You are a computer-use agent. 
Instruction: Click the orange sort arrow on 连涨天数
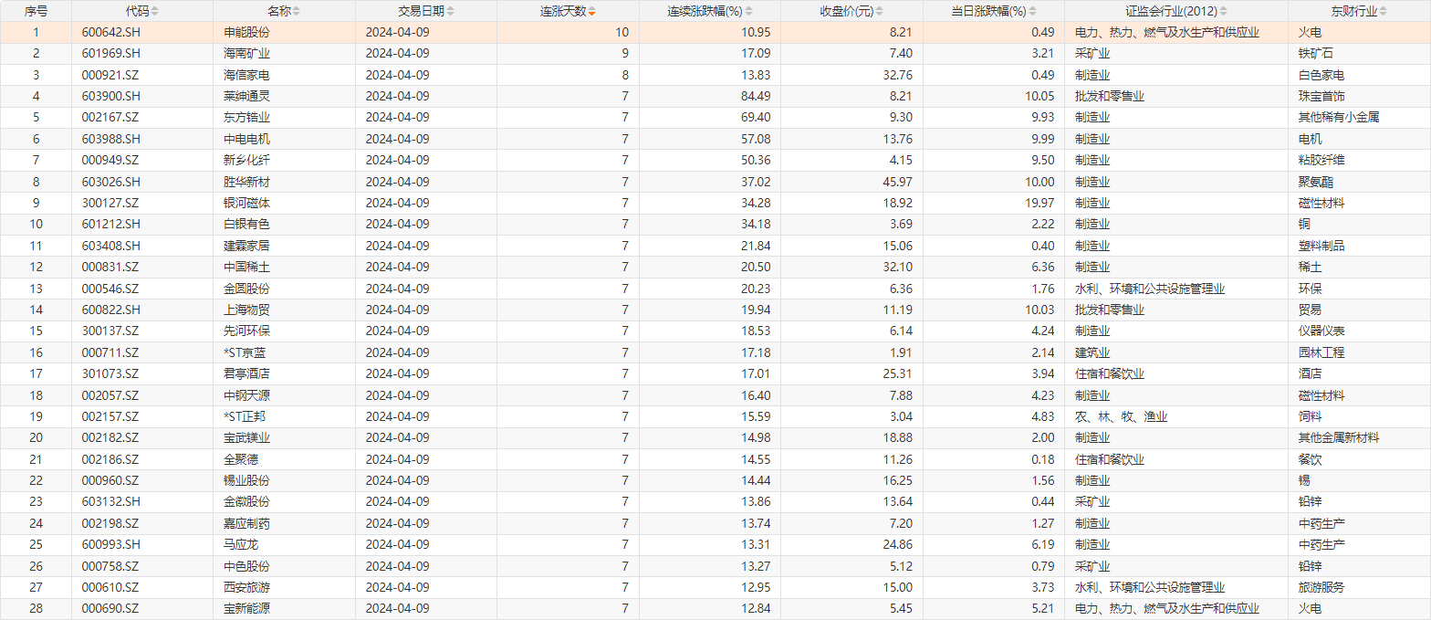click(592, 12)
